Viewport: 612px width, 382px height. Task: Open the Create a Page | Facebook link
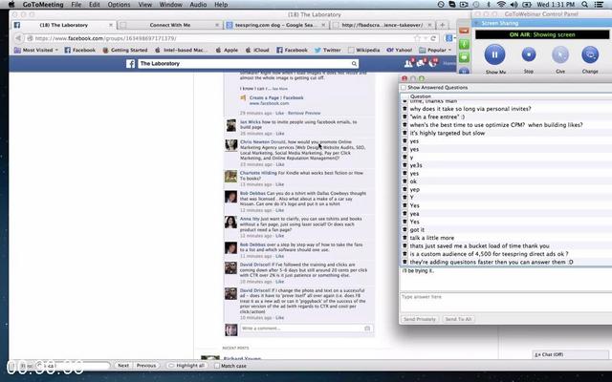[276, 97]
